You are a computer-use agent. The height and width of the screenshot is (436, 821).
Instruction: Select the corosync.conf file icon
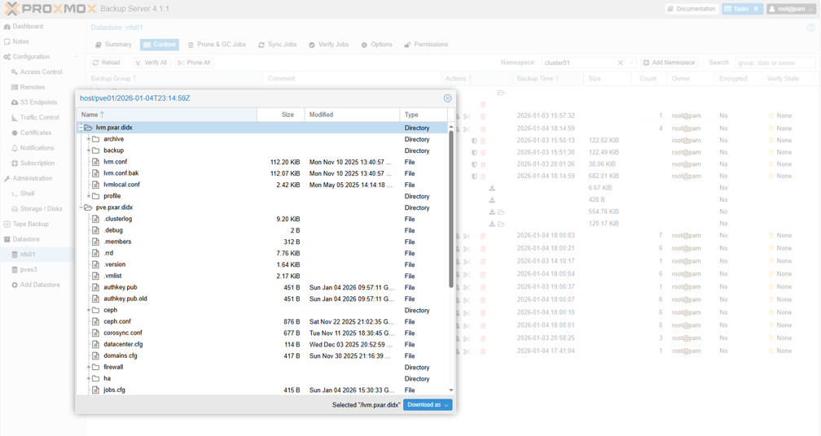tap(95, 333)
